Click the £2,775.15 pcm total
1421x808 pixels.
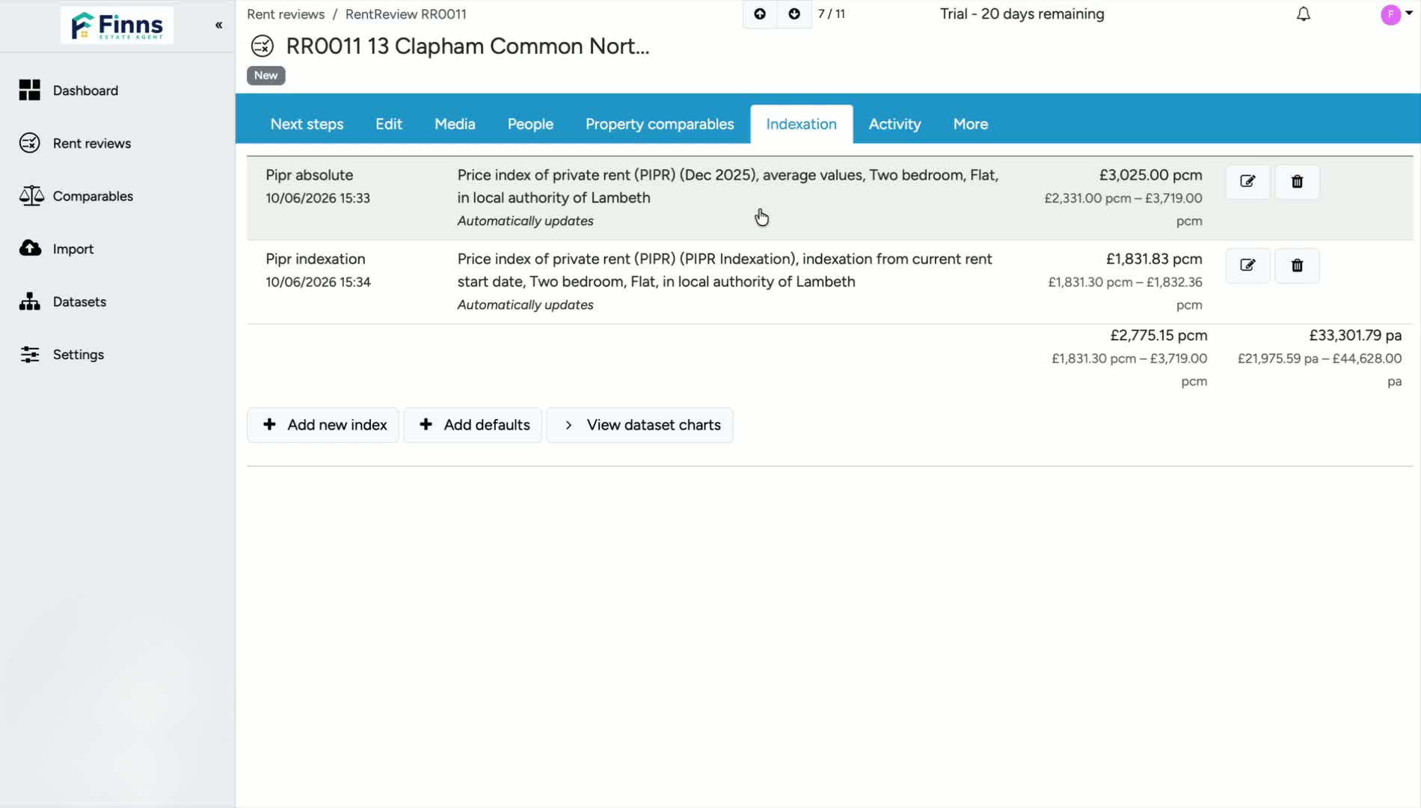tap(1158, 335)
